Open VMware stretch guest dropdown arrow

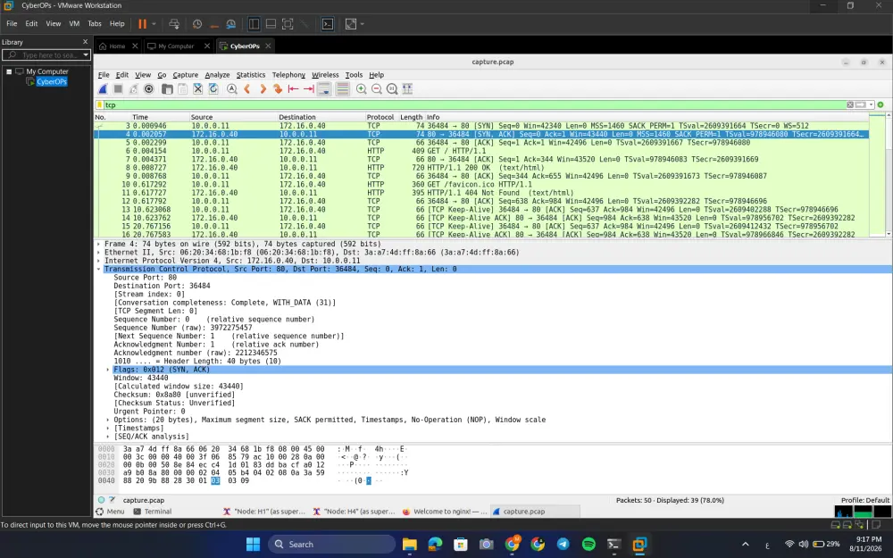(x=363, y=24)
